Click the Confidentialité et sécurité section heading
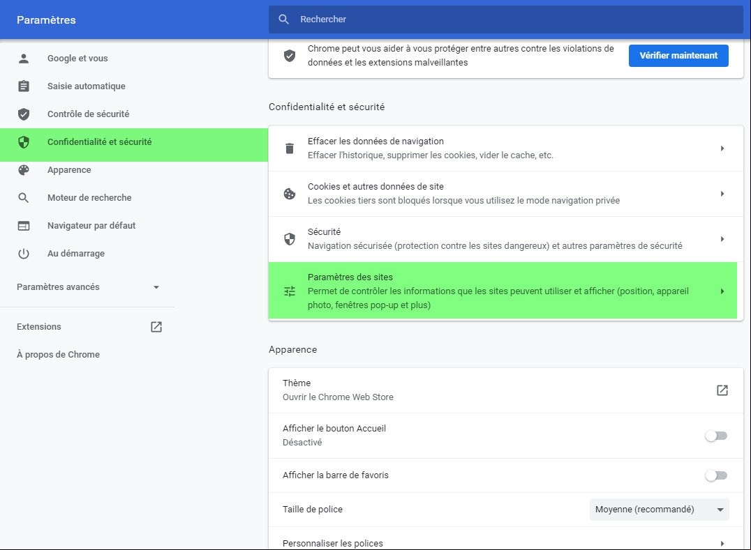 click(327, 107)
